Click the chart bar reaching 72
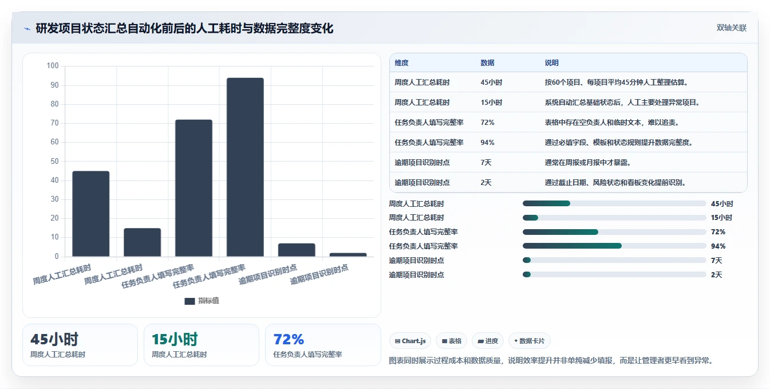Image resolution: width=770 pixels, height=389 pixels. [194, 188]
